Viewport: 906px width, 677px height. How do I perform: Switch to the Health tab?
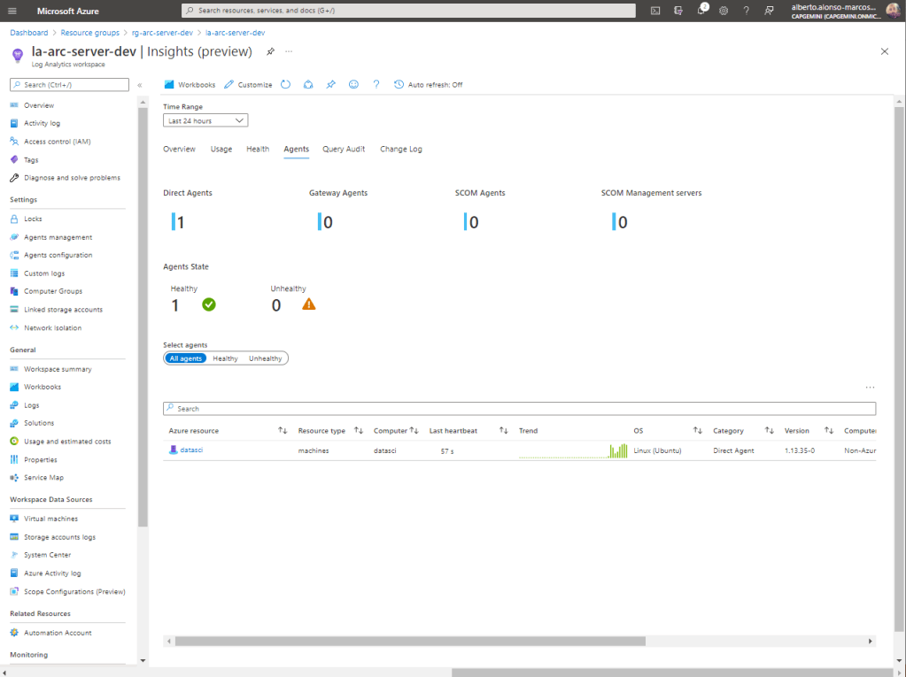click(x=258, y=149)
